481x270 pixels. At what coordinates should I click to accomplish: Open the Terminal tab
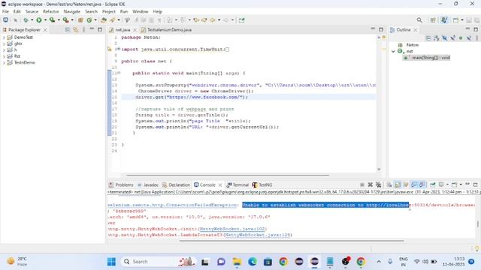tap(237, 185)
